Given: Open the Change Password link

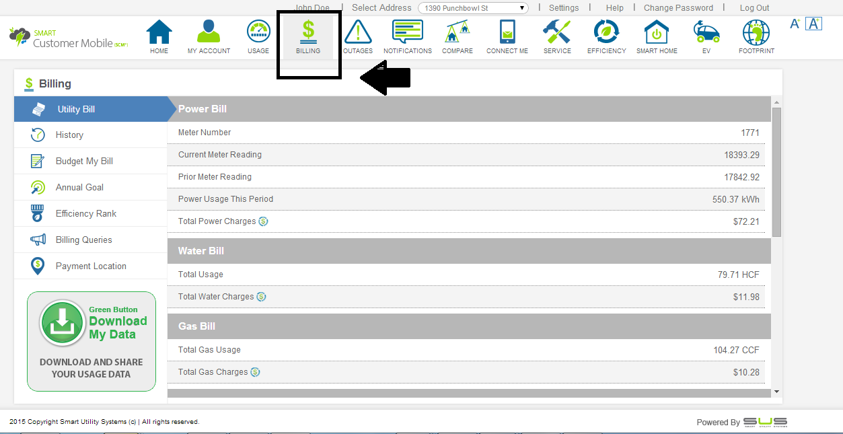Looking at the screenshot, I should (x=678, y=8).
